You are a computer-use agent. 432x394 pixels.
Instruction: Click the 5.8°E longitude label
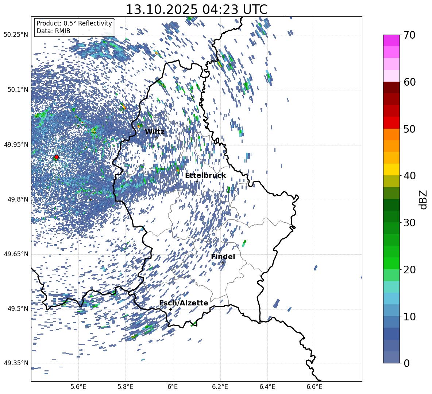[x=126, y=387]
